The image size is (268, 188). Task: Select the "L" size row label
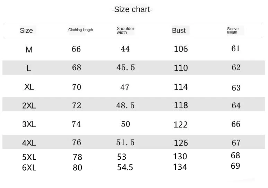[x=29, y=68]
